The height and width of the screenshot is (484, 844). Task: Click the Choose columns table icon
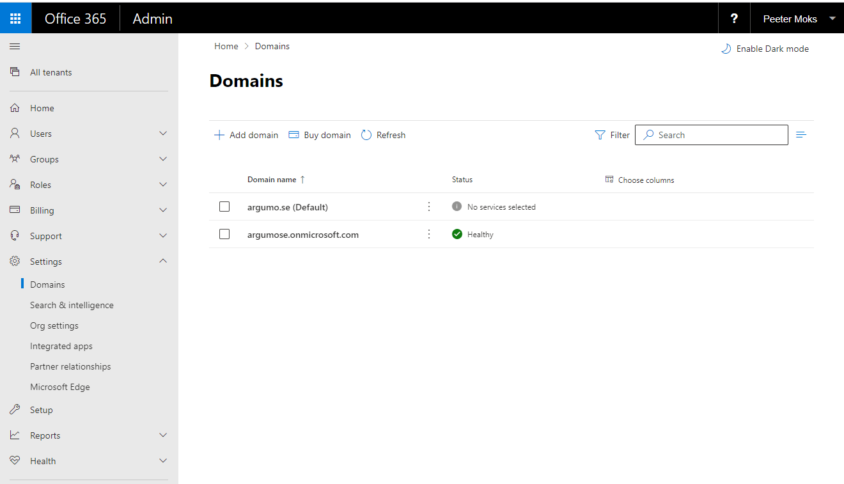609,180
